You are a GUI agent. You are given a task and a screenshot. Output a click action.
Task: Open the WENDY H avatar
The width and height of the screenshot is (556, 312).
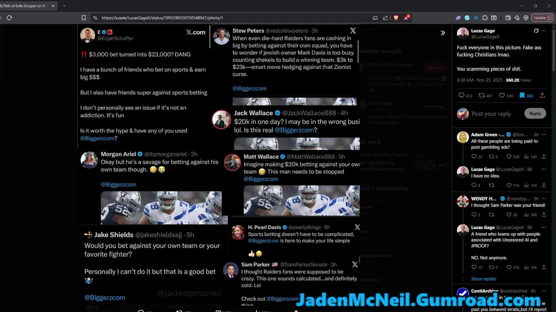(x=463, y=201)
